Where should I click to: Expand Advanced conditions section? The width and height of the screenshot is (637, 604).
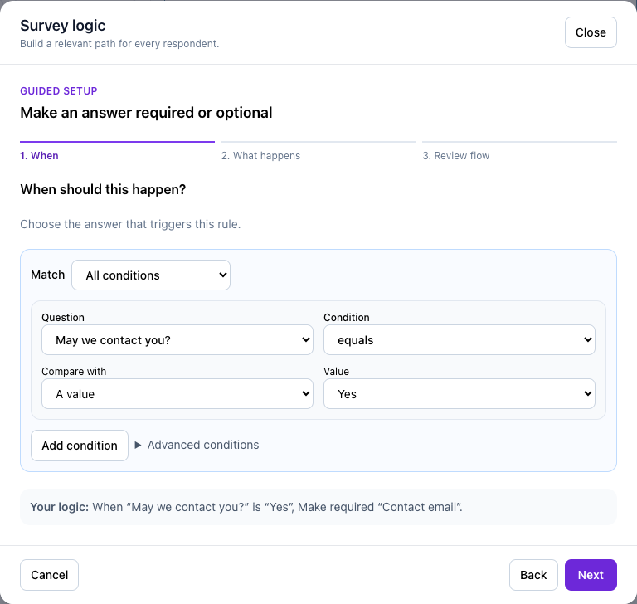(197, 445)
